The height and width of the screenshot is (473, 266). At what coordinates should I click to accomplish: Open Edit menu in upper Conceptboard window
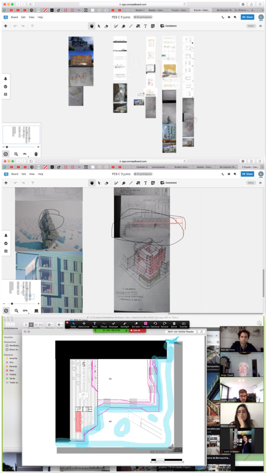click(23, 17)
